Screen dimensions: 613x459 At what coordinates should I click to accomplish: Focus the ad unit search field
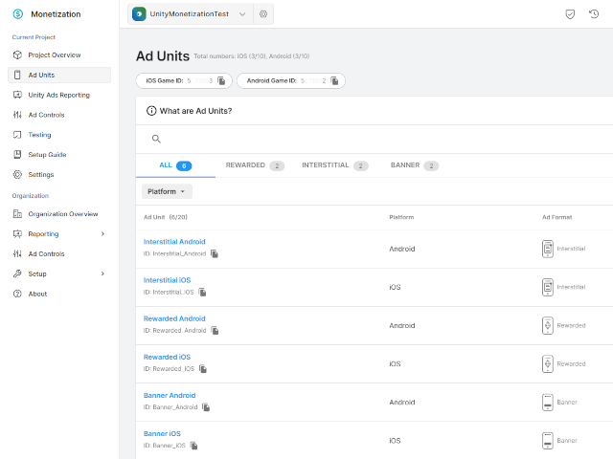(375, 139)
